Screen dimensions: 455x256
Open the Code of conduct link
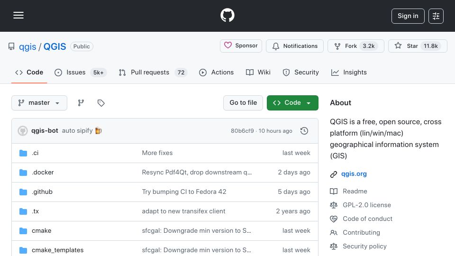click(367, 219)
